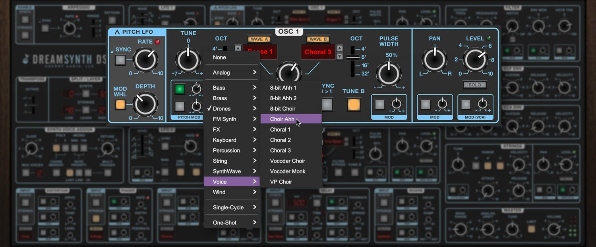Toggle the Pitch LFO Sync button
Image resolution: width=596 pixels, height=247 pixels.
[120, 60]
